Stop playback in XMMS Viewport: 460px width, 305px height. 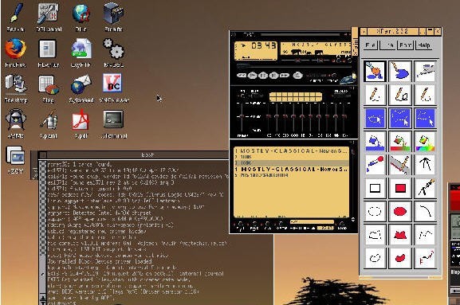(x=273, y=76)
